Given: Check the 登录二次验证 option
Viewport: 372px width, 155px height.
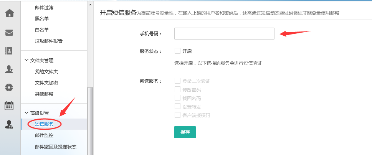Looking at the screenshot, I should pos(177,81).
